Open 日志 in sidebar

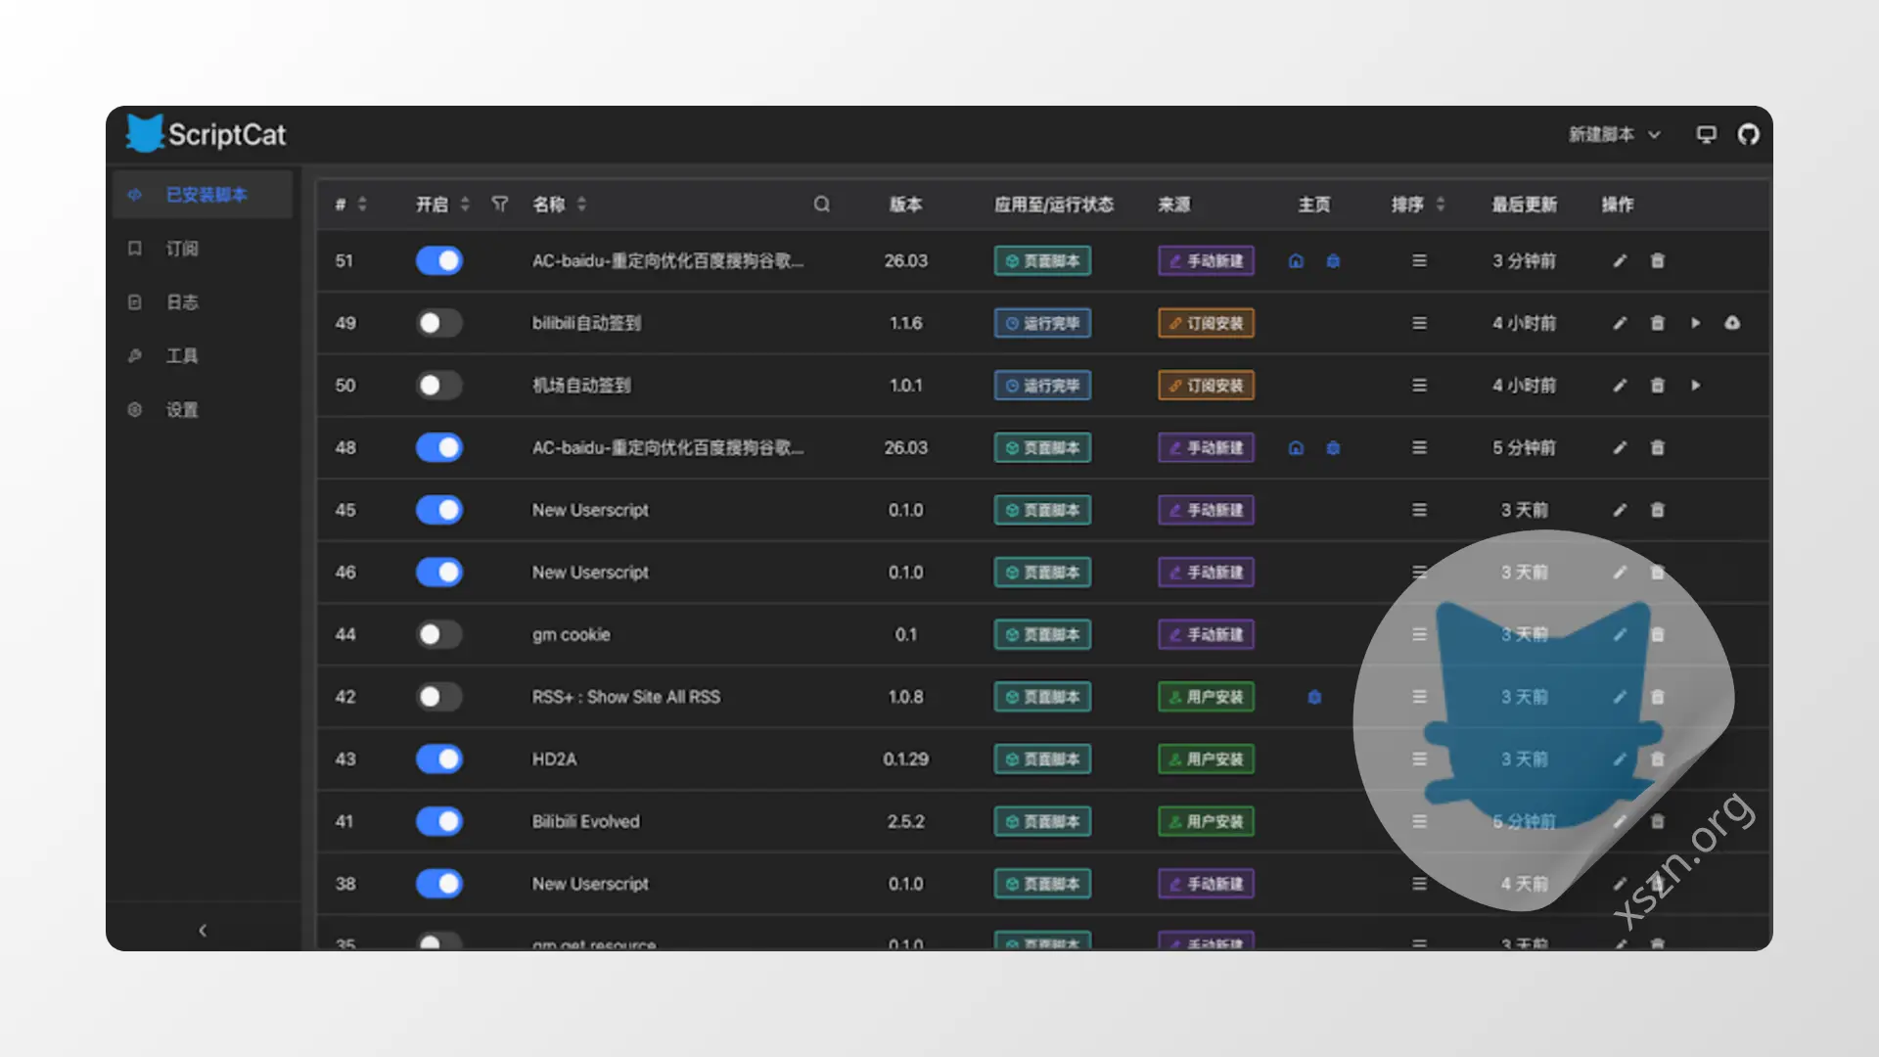(x=203, y=302)
